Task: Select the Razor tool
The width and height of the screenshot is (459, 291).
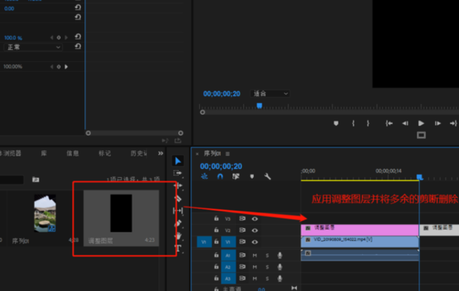Action: click(x=178, y=198)
